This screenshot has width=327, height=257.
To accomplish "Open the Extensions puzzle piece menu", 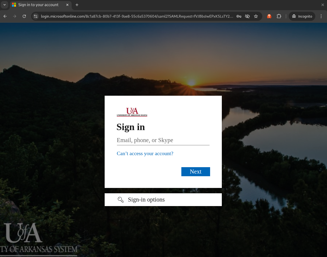I will click(x=279, y=16).
